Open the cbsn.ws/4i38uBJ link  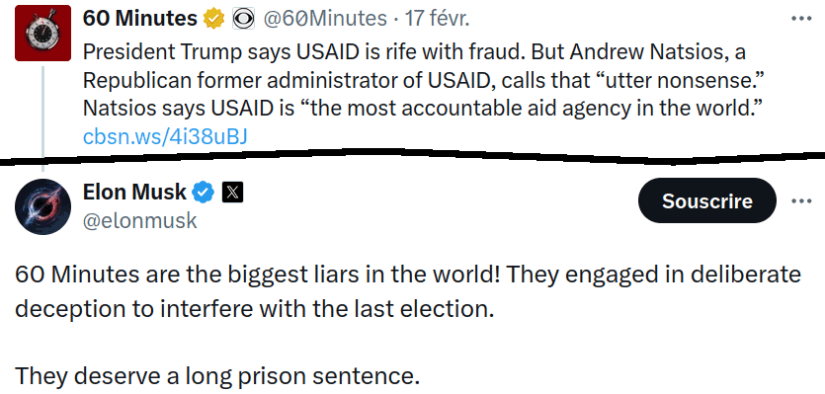(165, 137)
